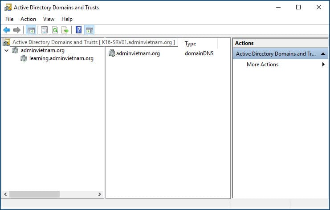The height and width of the screenshot is (210, 330).
Task: Collapse Active Directory Domains and Tr... actions section
Action: [x=323, y=54]
